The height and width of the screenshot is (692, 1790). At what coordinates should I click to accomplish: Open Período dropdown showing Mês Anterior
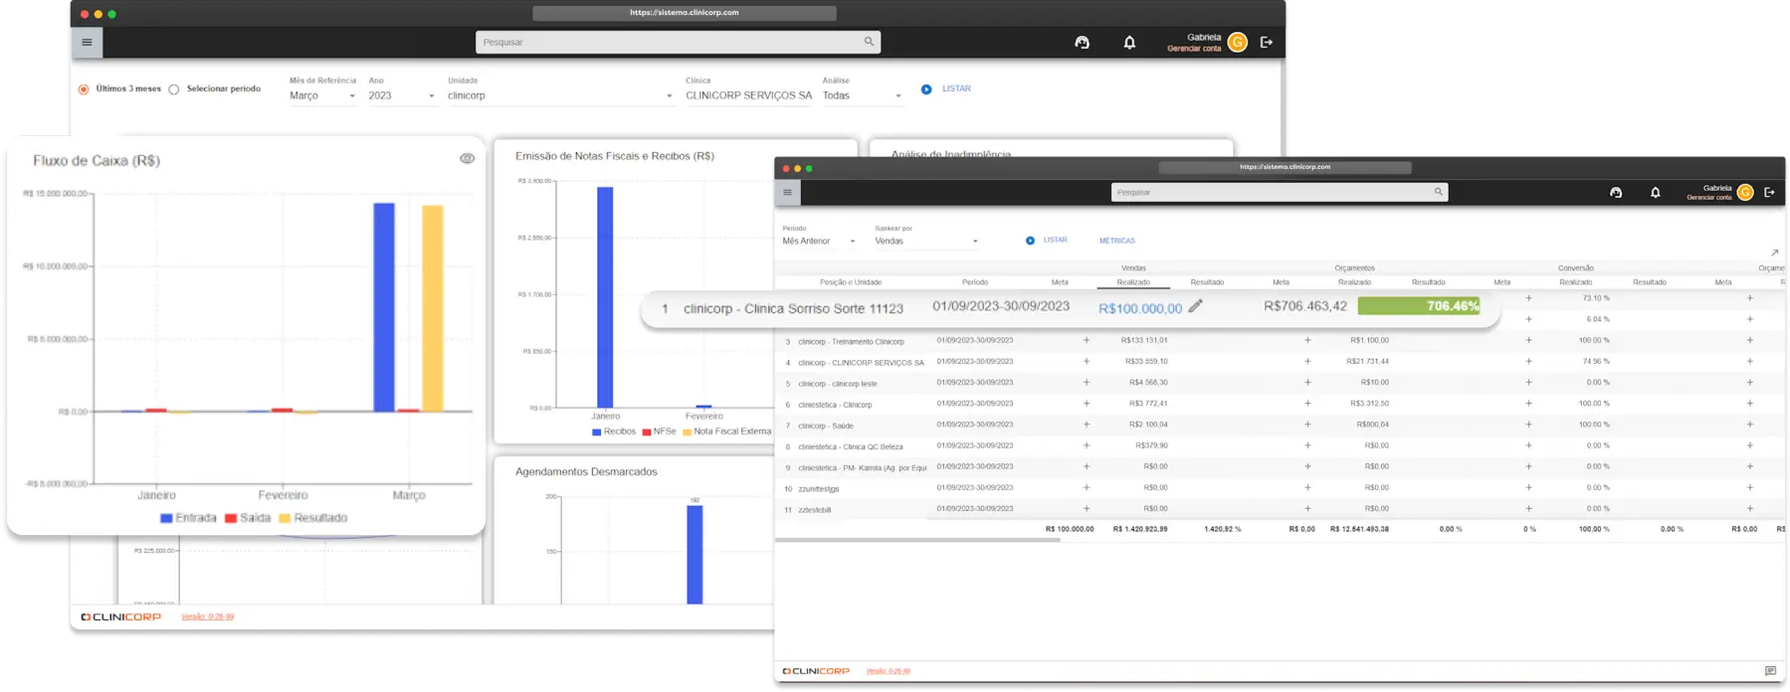[819, 241]
